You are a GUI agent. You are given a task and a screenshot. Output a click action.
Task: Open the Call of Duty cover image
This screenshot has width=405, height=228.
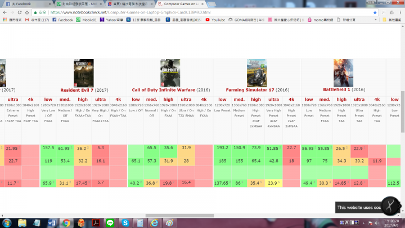pyautogui.click(x=170, y=73)
